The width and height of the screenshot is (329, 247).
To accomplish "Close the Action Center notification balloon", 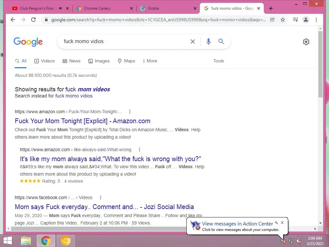I will (282, 223).
